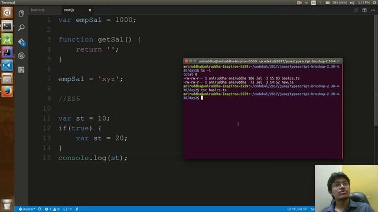Select the new.js editor tab
The width and height of the screenshot is (378, 212).
(x=69, y=10)
